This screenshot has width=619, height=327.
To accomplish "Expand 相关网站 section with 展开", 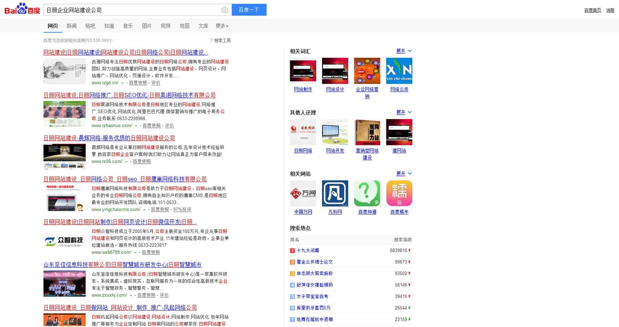I will [x=404, y=173].
